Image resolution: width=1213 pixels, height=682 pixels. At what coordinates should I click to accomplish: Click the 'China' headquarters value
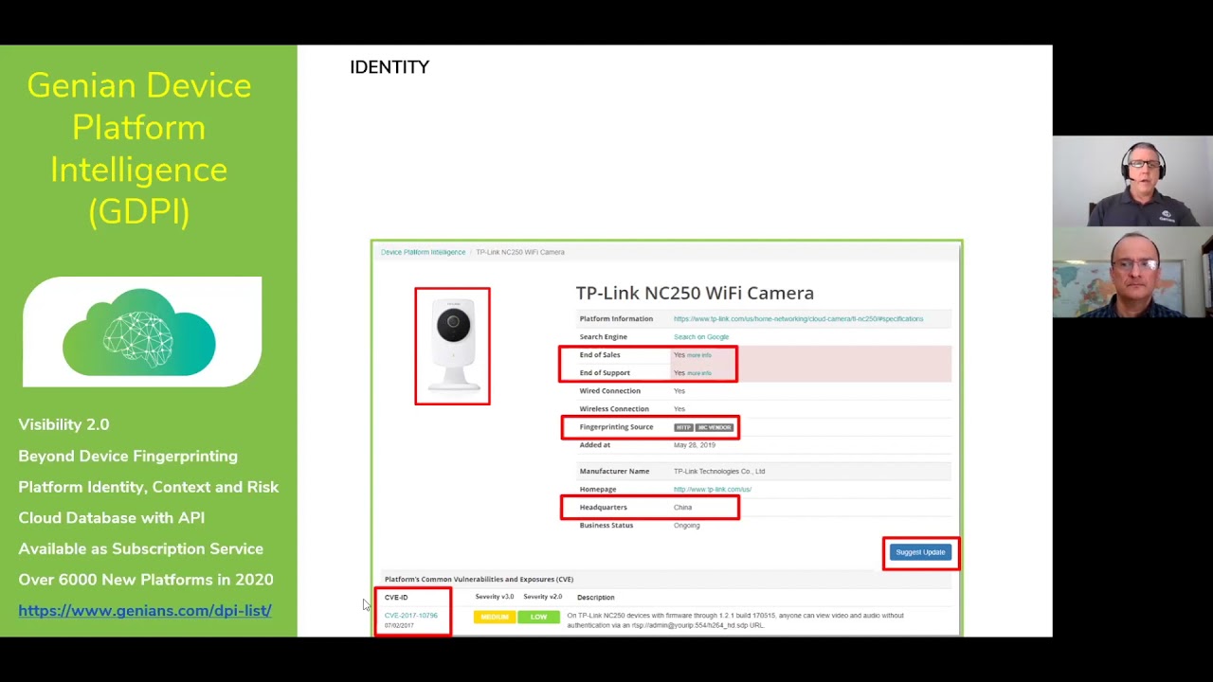[x=682, y=508]
